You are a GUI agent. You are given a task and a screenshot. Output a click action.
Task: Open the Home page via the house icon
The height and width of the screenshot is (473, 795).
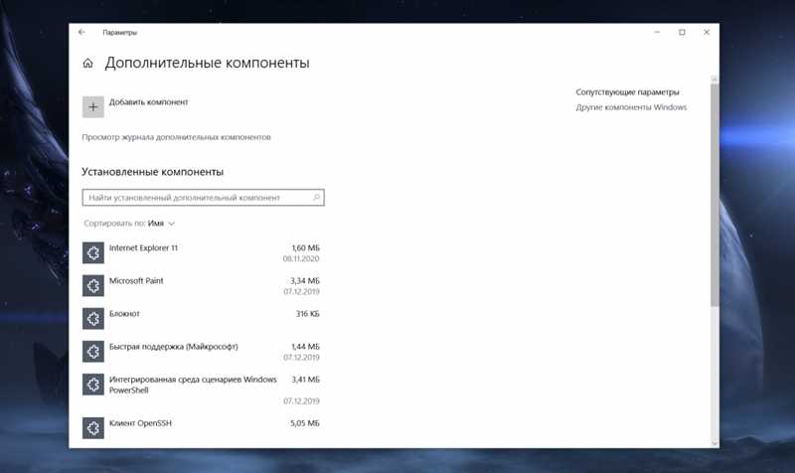coord(87,63)
